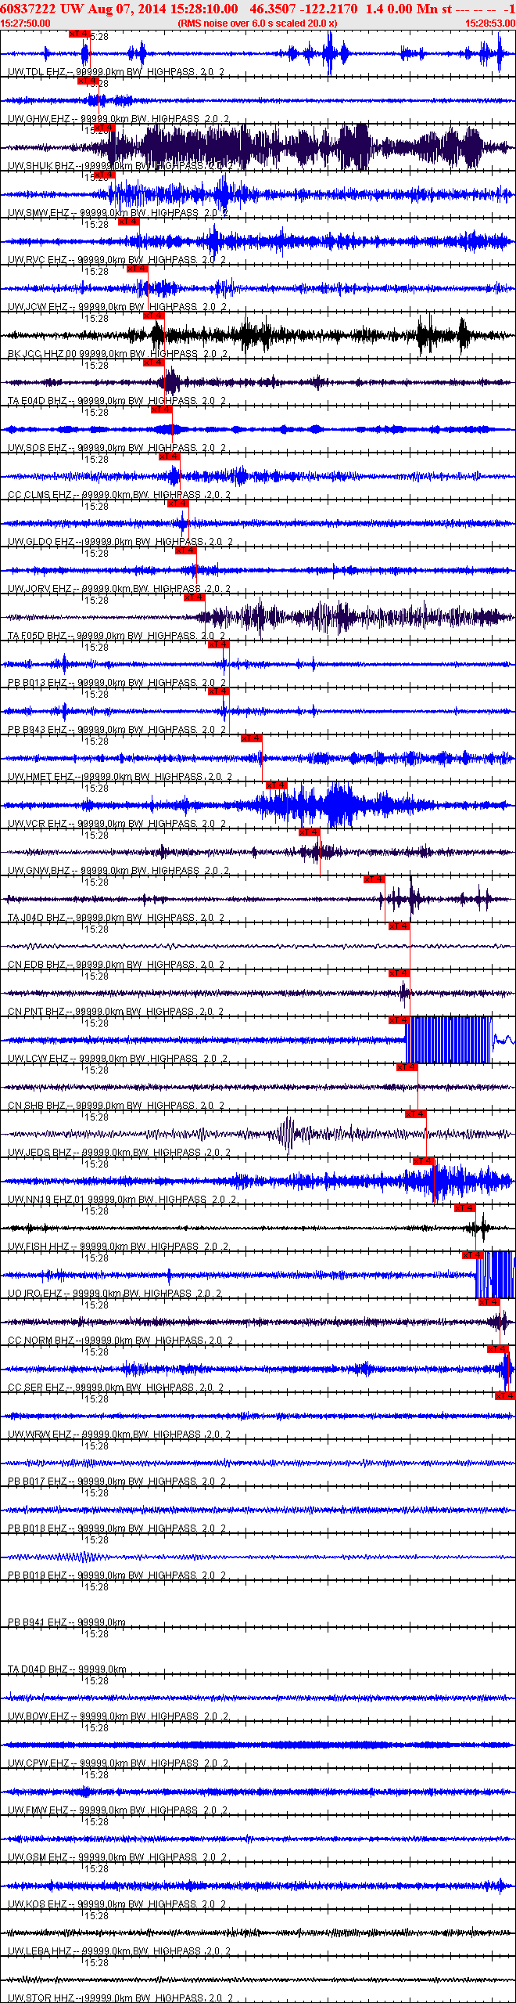Viewport: 516px width, 2003px height.
Task: Click the pick flag on the UW.FISH trace
Action: point(465,1208)
